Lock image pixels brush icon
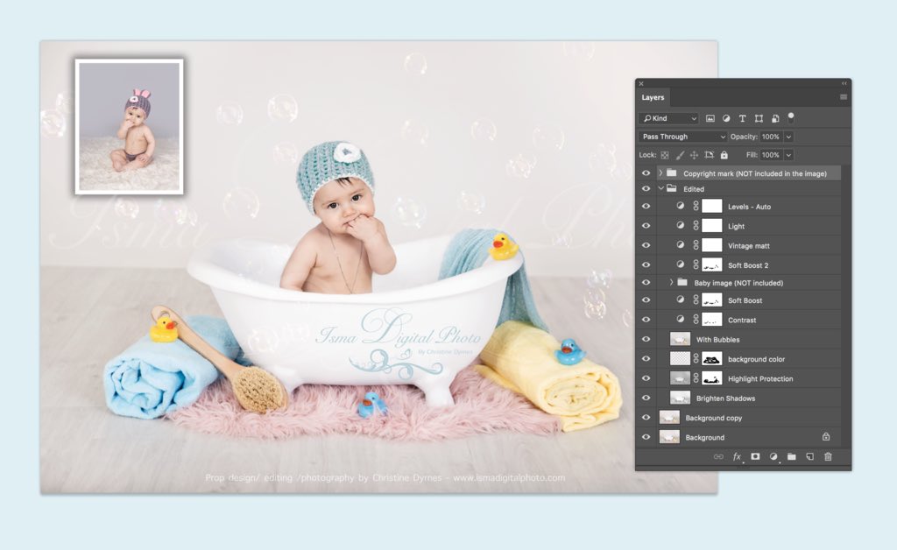Screen dimensions: 897x550 [680, 155]
